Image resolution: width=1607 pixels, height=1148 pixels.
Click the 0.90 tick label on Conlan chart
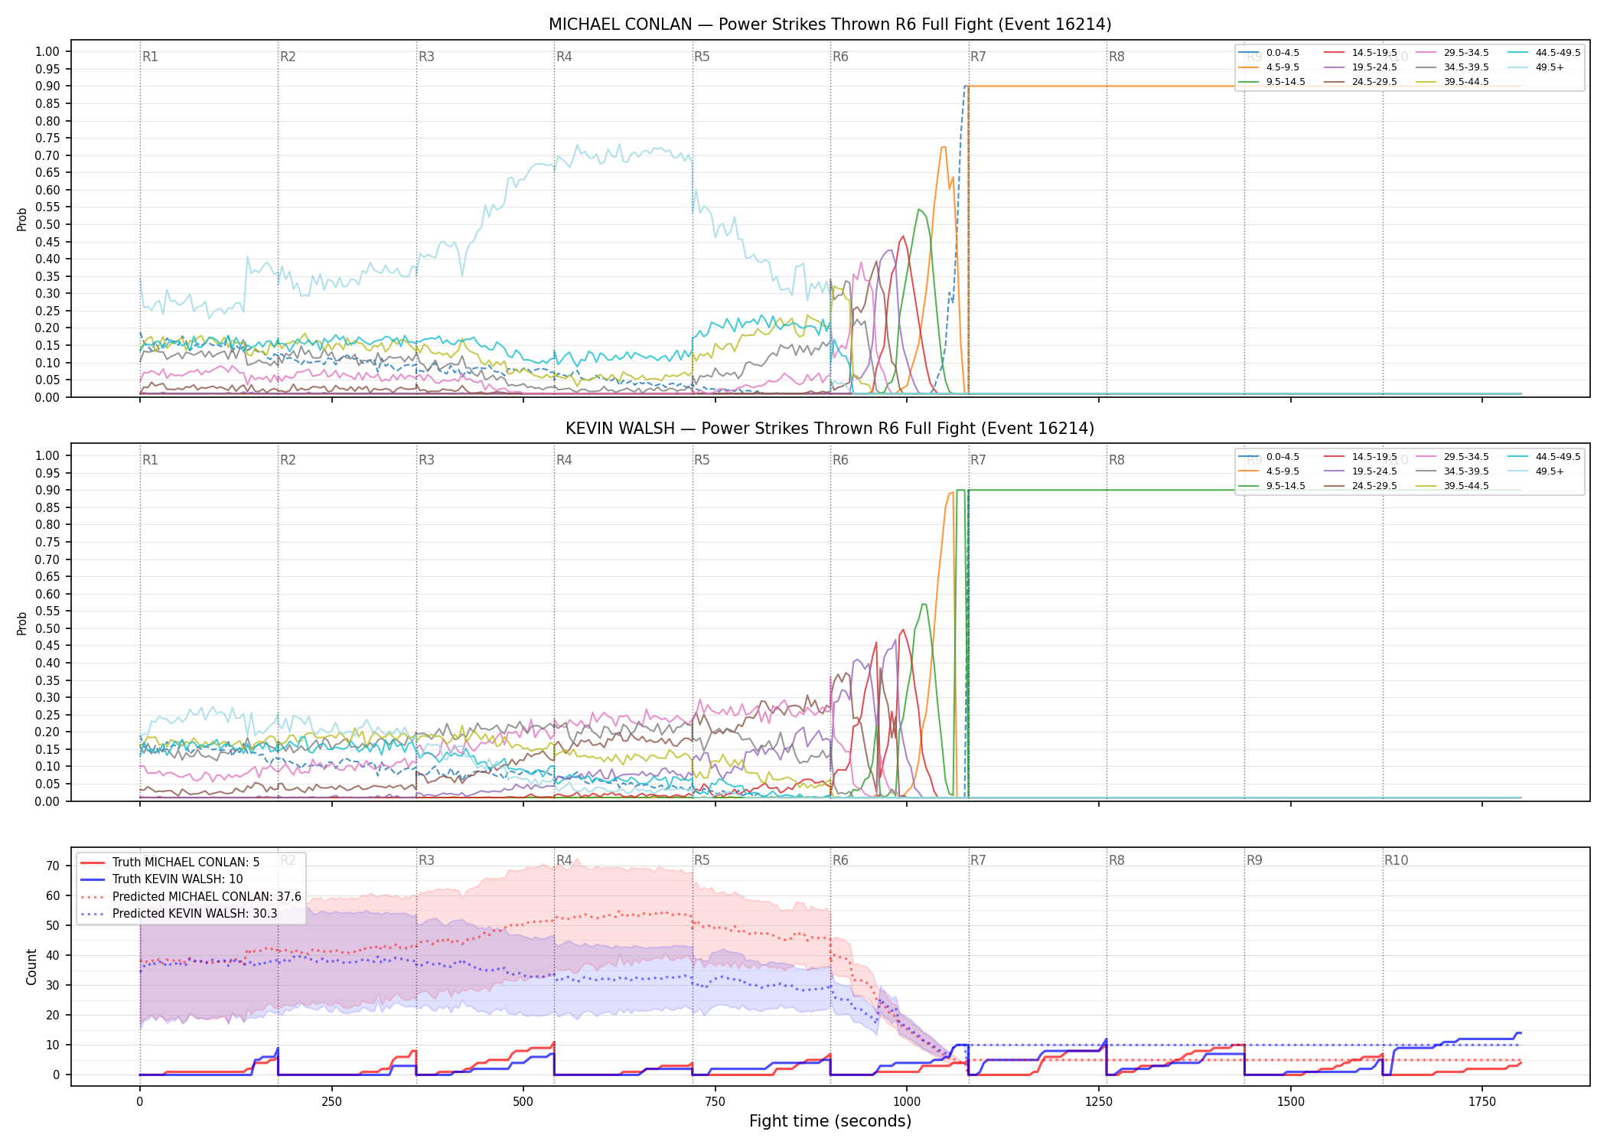point(47,86)
